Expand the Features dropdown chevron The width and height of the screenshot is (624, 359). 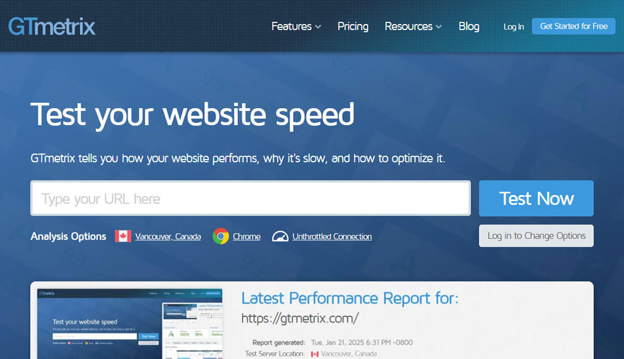click(x=318, y=27)
